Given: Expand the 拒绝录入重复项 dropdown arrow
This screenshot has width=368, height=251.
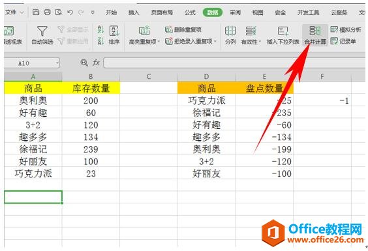Looking at the screenshot, I should pyautogui.click(x=215, y=41).
